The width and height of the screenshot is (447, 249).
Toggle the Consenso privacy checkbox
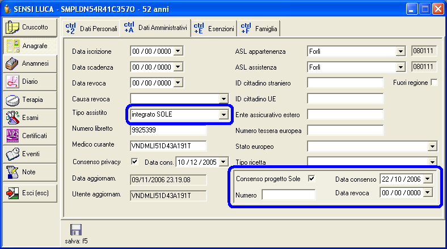[134, 162]
